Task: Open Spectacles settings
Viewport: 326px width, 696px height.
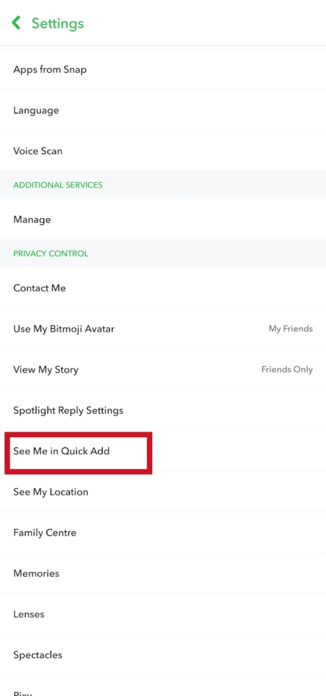Action: point(163,655)
